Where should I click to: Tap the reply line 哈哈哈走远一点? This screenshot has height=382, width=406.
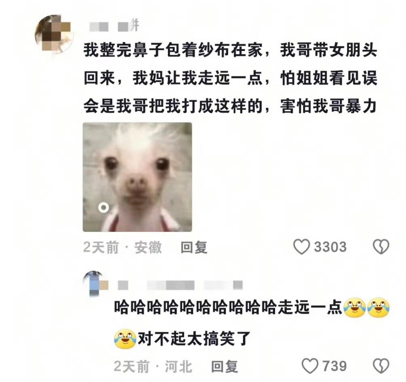point(252,308)
